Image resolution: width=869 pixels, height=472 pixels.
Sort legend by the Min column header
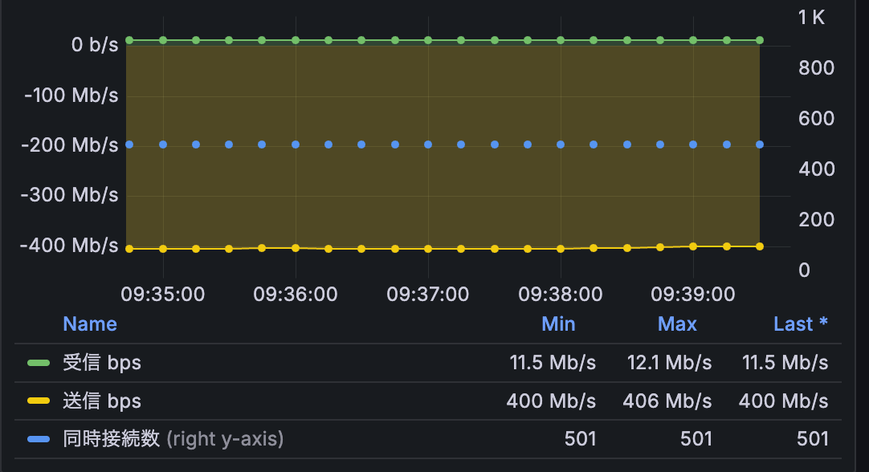click(x=558, y=324)
